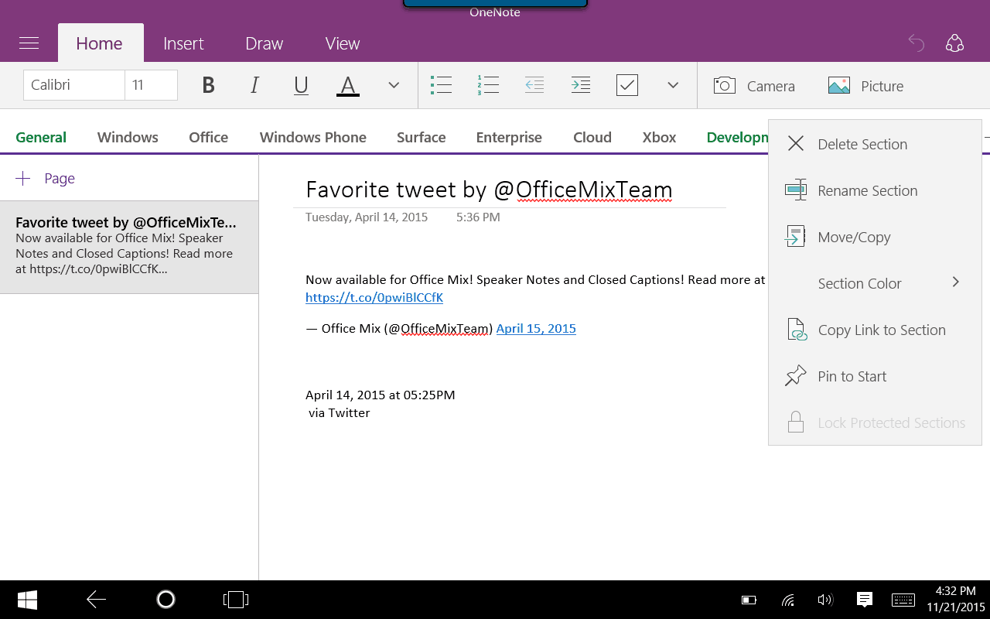This screenshot has height=619, width=990.
Task: Open the General section tab
Action: (x=41, y=137)
